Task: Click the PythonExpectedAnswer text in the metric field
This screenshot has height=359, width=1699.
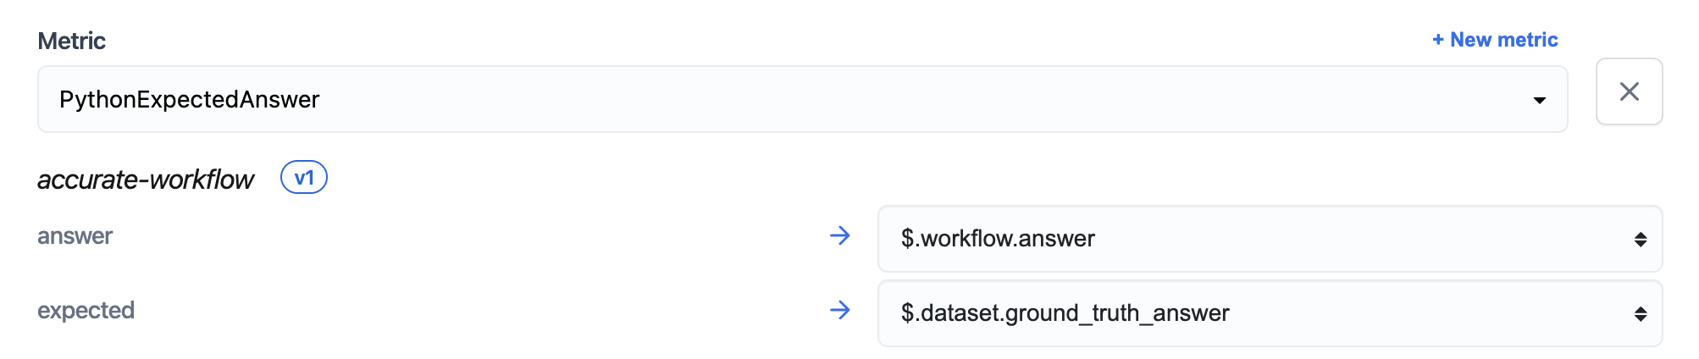Action: point(189,100)
